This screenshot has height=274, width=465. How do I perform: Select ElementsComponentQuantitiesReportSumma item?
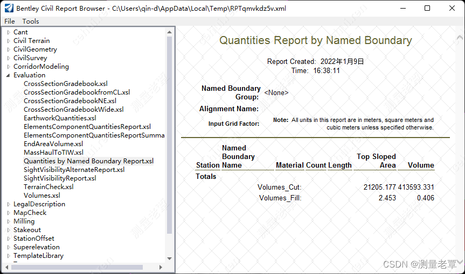pos(94,135)
